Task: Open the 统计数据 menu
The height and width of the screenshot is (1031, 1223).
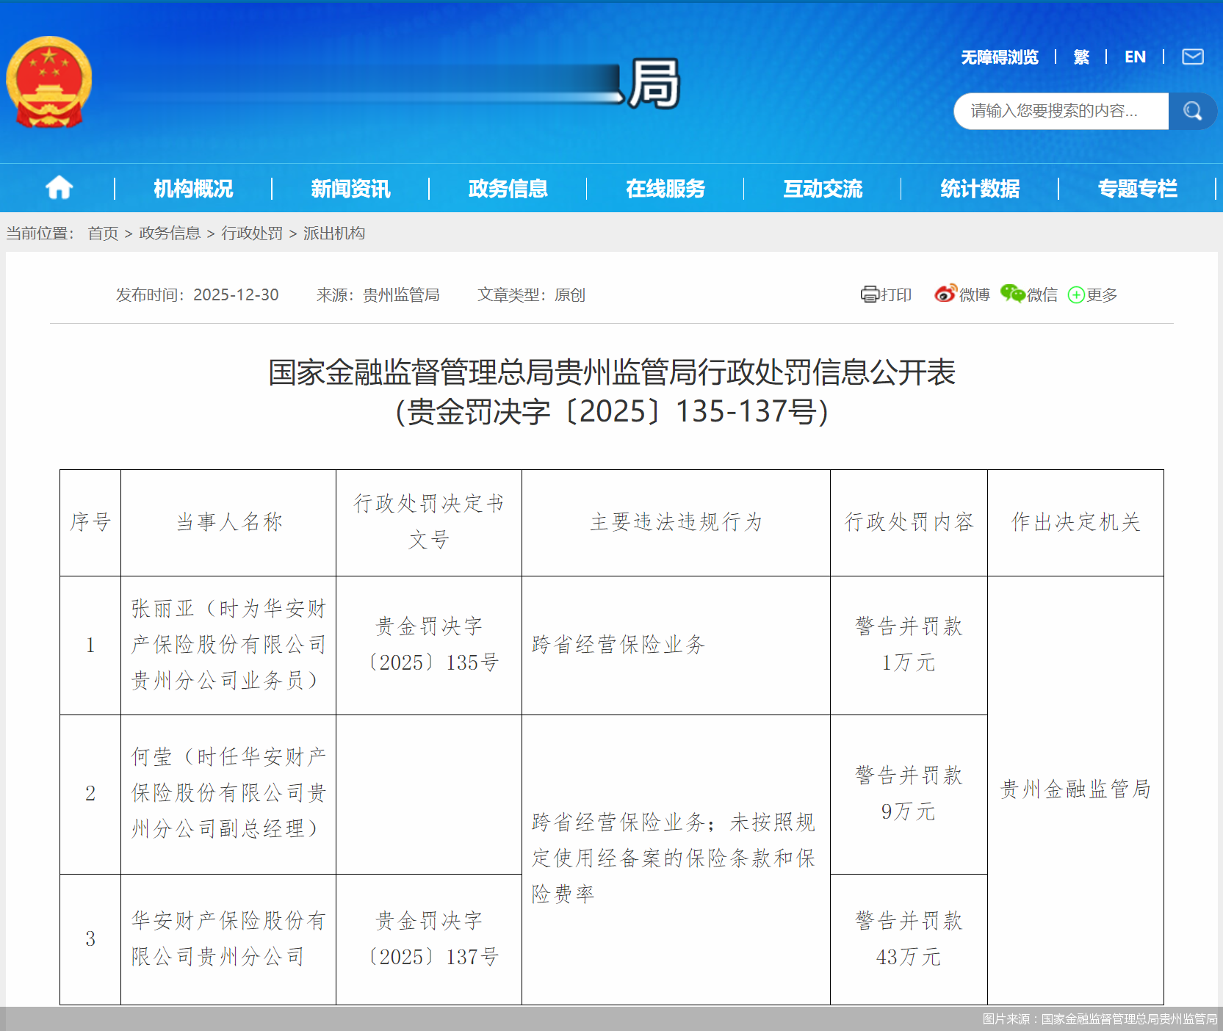Action: tap(980, 189)
